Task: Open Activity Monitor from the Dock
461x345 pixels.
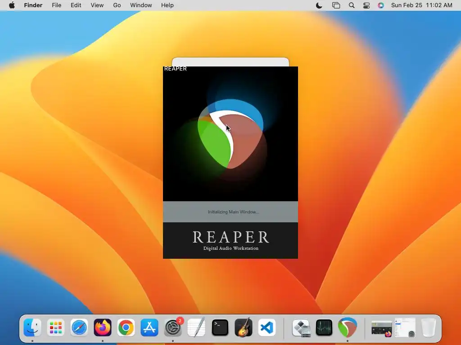Action: pos(324,327)
